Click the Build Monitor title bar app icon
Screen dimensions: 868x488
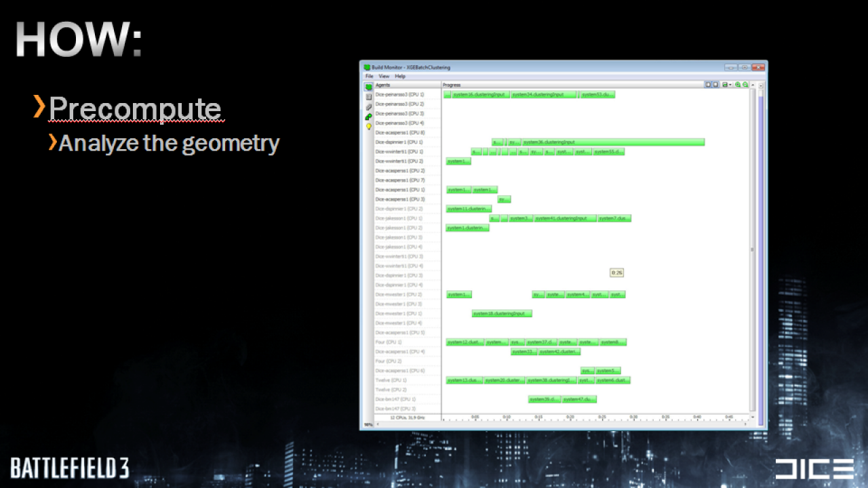click(x=367, y=68)
